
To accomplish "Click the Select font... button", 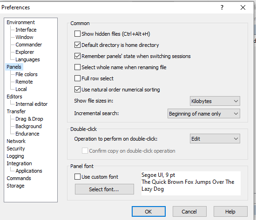I will (x=104, y=189).
